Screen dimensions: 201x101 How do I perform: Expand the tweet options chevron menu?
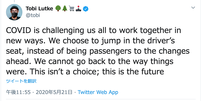(x=193, y=8)
